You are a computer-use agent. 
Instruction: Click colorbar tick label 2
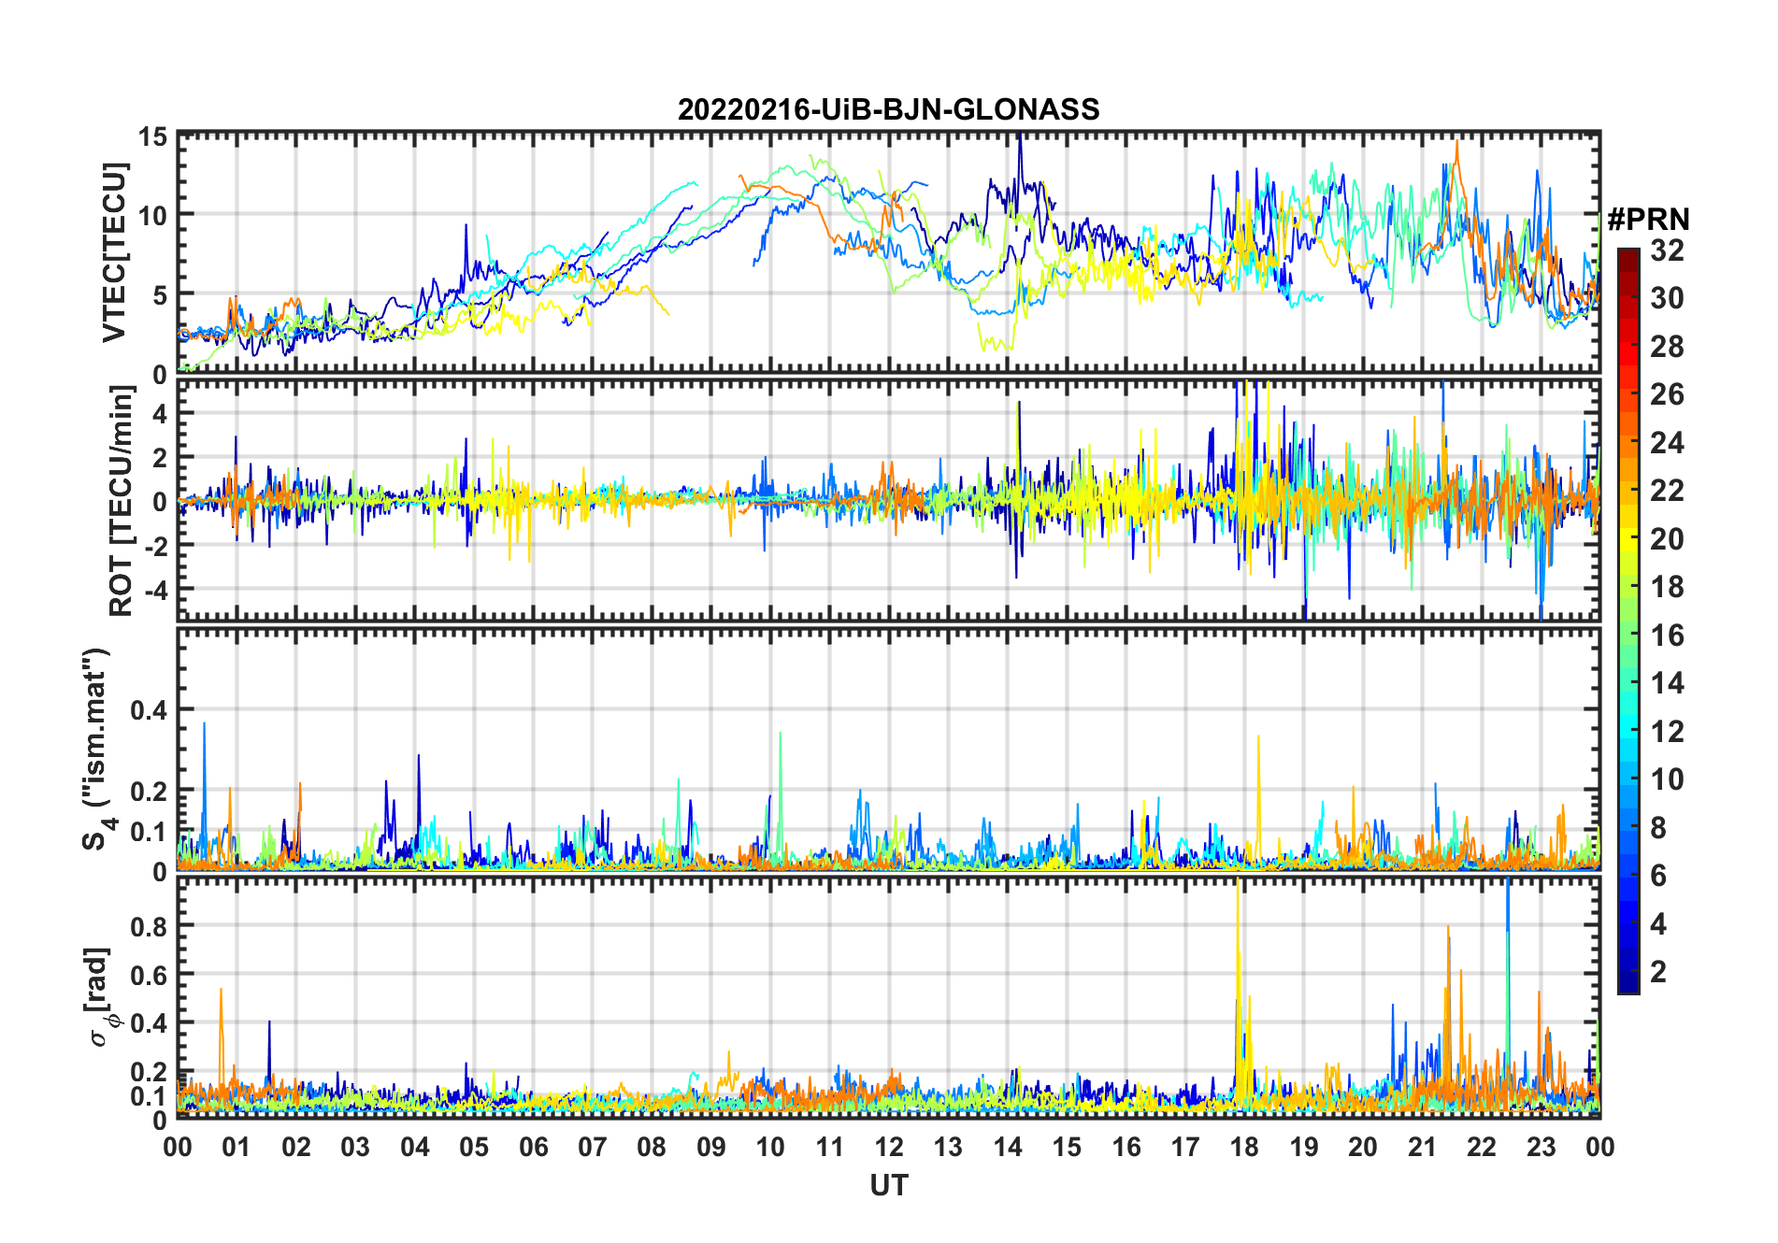[x=1658, y=971]
